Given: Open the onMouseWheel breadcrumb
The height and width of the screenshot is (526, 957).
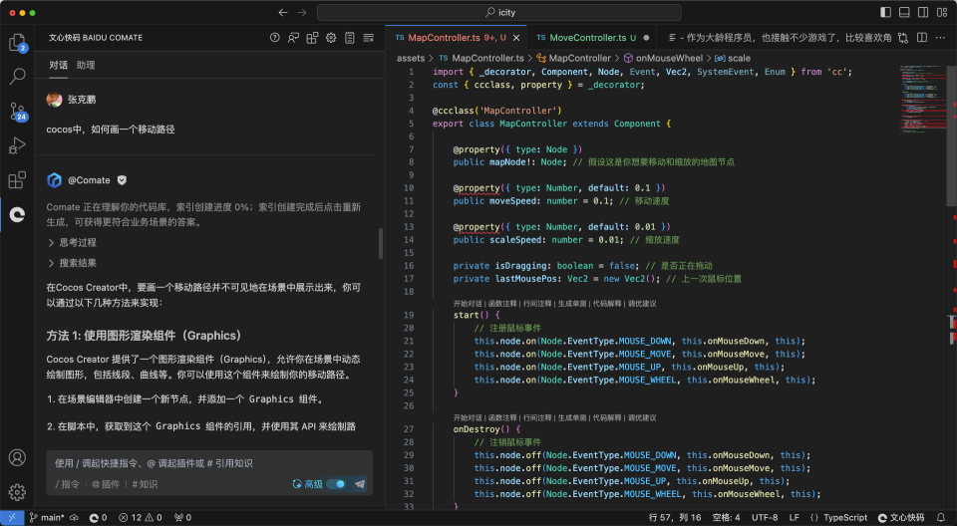Looking at the screenshot, I should click(x=664, y=58).
